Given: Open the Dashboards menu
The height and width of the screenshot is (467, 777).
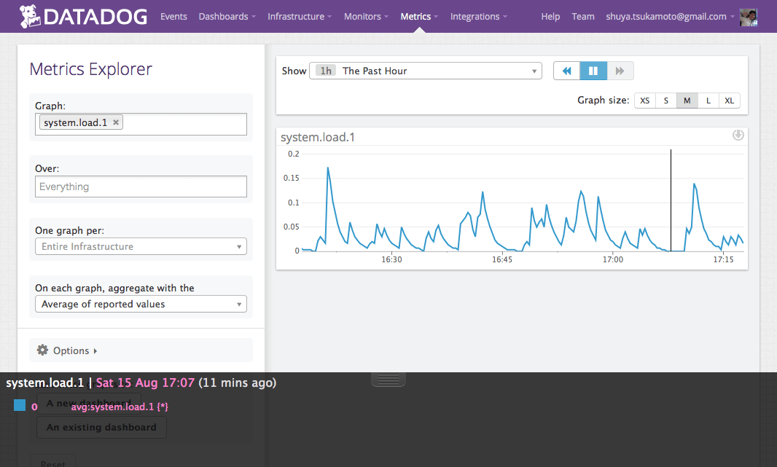Looking at the screenshot, I should 227,16.
